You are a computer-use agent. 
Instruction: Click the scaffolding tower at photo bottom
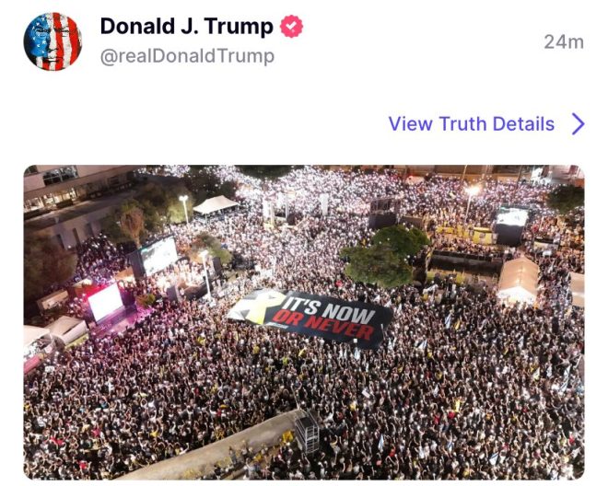(x=307, y=432)
